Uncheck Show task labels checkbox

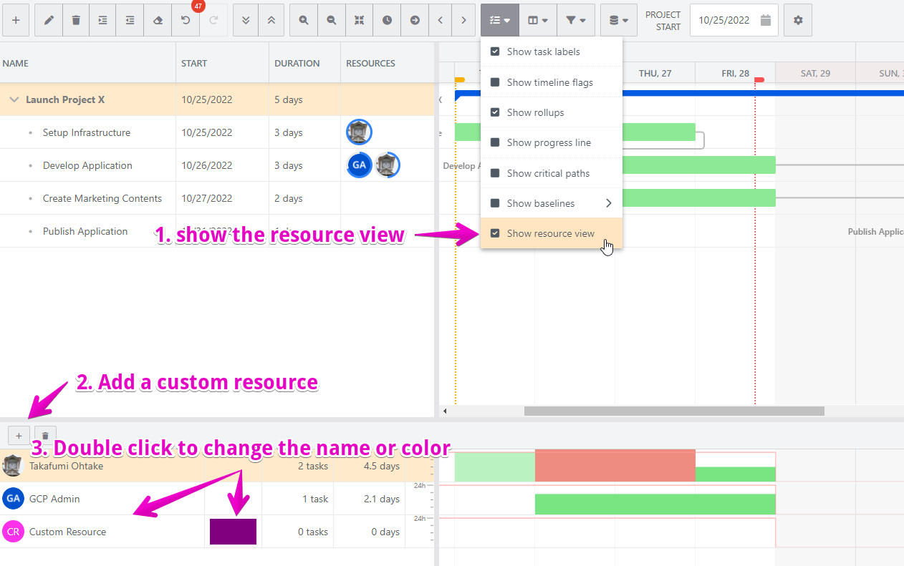(495, 52)
